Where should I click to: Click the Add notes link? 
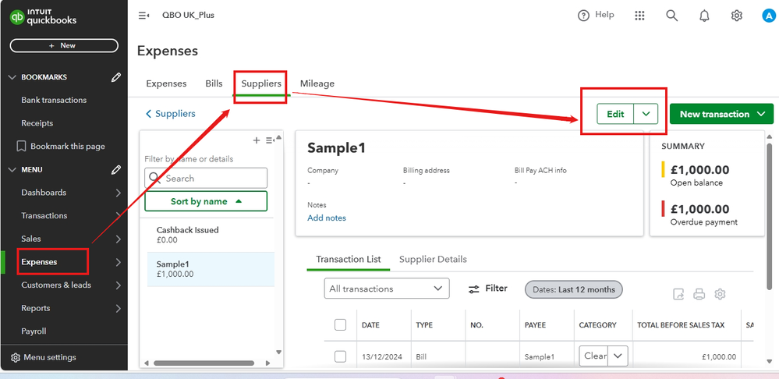[327, 218]
